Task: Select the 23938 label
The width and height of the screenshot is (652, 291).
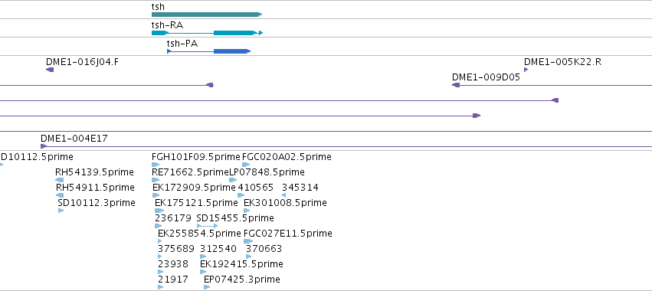Action: [173, 264]
